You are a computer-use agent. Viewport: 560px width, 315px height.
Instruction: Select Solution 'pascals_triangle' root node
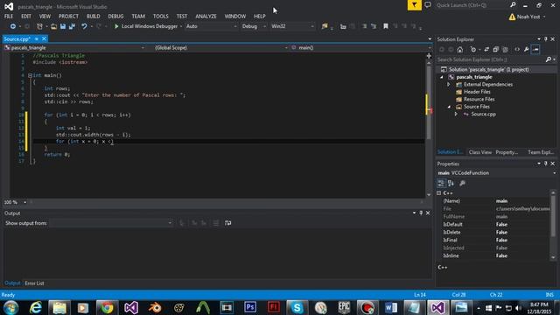[x=488, y=70]
